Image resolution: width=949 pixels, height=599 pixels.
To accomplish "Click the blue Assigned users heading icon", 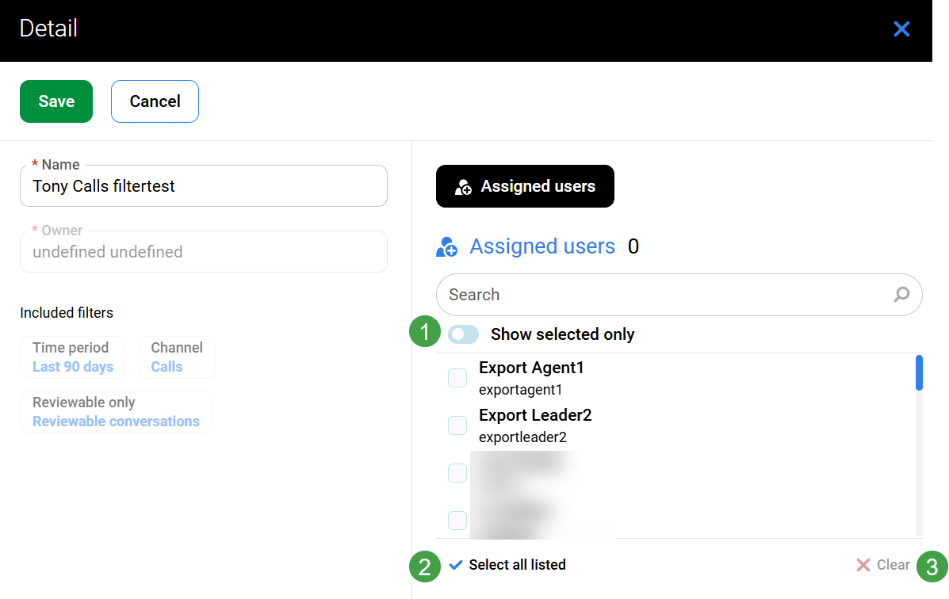I will [446, 247].
